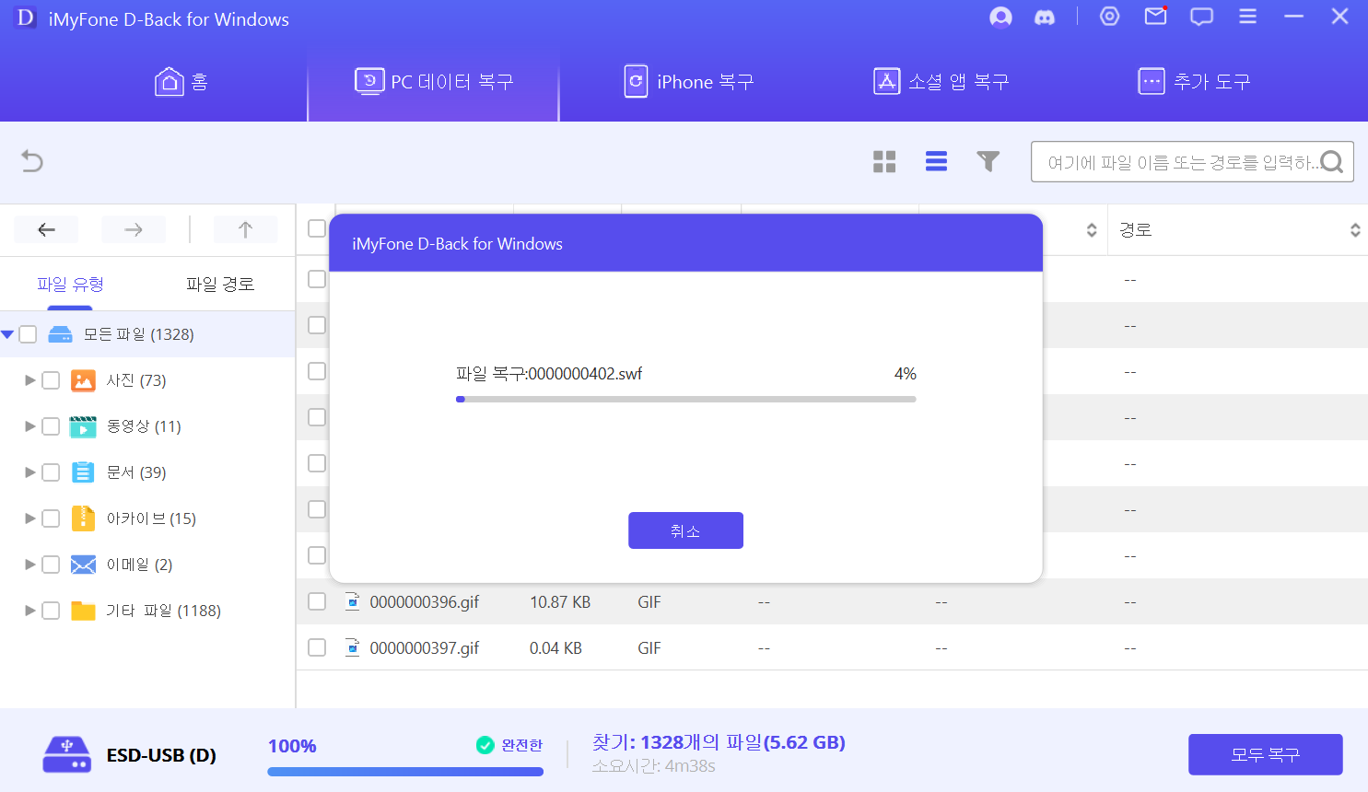The width and height of the screenshot is (1368, 792).
Task: Expand the 기타 파일 tree node
Action: [30, 611]
